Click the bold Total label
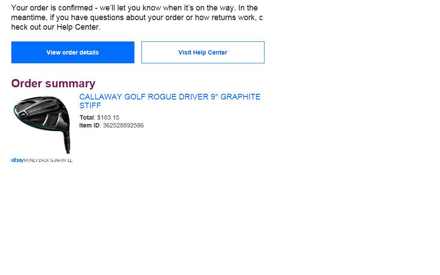 (x=86, y=117)
